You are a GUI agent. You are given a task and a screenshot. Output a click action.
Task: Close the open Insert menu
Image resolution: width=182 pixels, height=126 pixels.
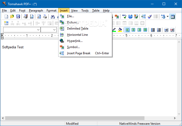click(64, 11)
